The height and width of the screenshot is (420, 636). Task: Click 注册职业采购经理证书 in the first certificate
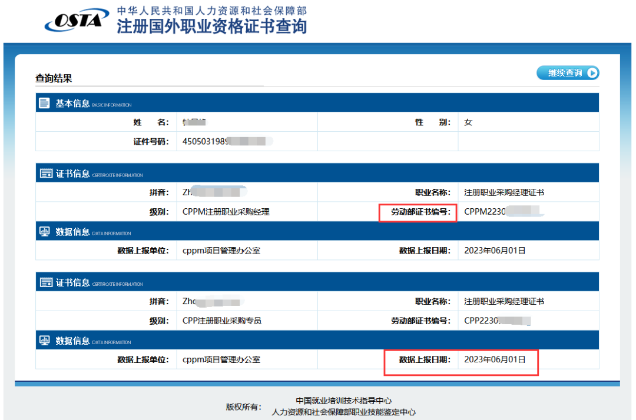pyautogui.click(x=503, y=192)
